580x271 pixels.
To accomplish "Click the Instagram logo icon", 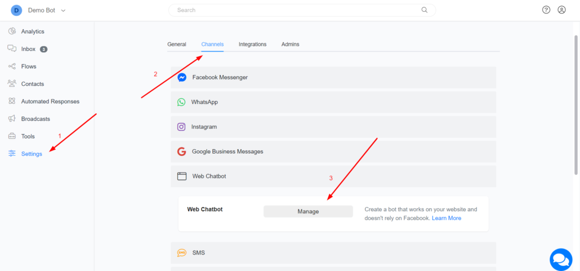I will coord(181,127).
